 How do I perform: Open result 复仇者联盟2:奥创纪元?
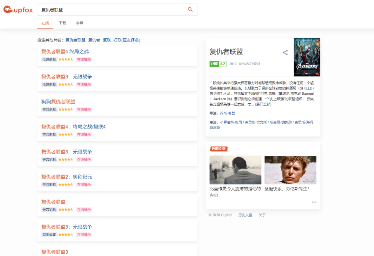point(66,177)
